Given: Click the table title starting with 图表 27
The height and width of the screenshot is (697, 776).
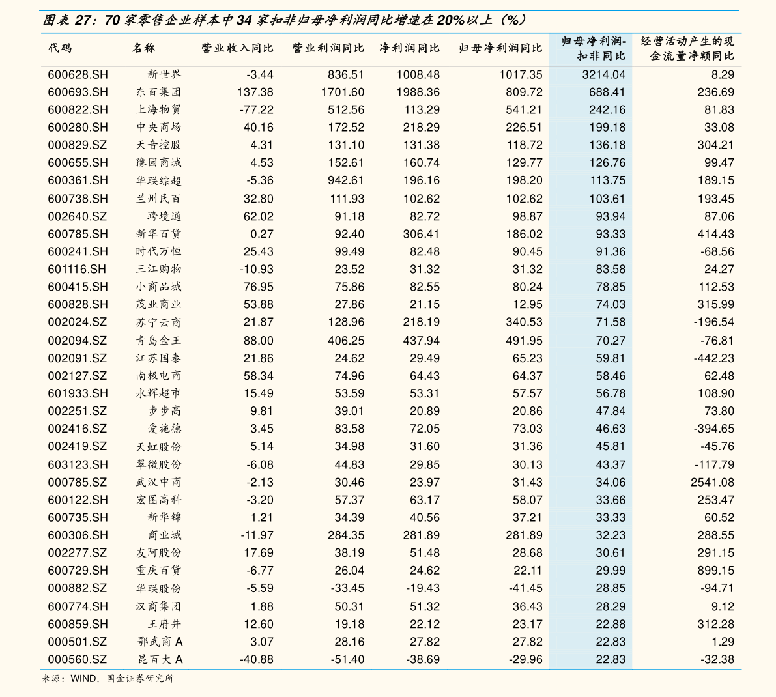Looking at the screenshot, I should (x=283, y=20).
